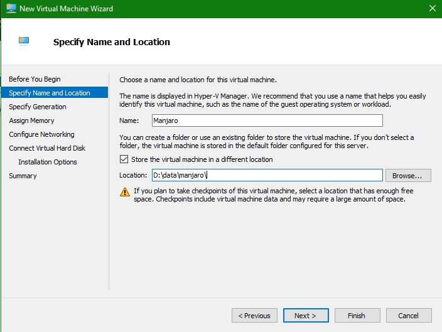Viewport: 442px width, 332px height.
Task: Click the yellow warning triangle icon
Action: 125,192
